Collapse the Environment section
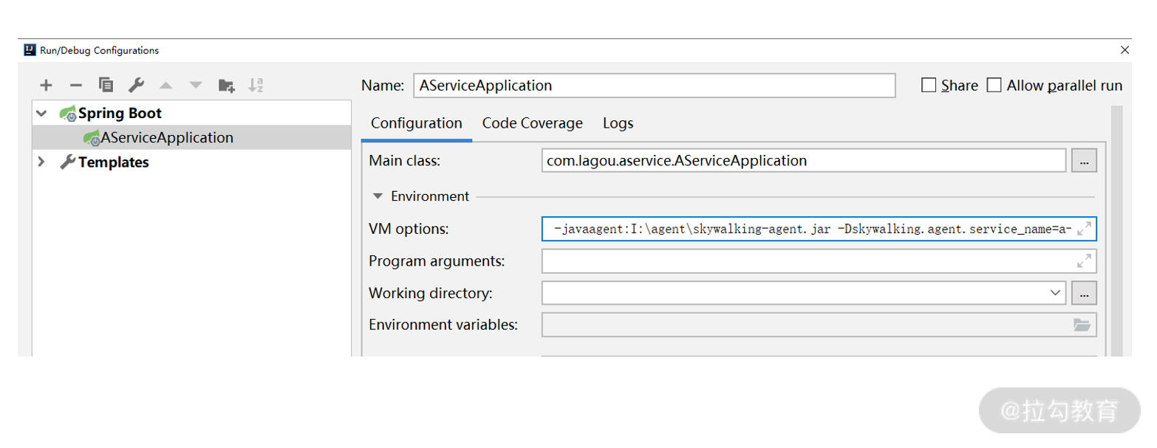1157x448 pixels. click(x=378, y=196)
